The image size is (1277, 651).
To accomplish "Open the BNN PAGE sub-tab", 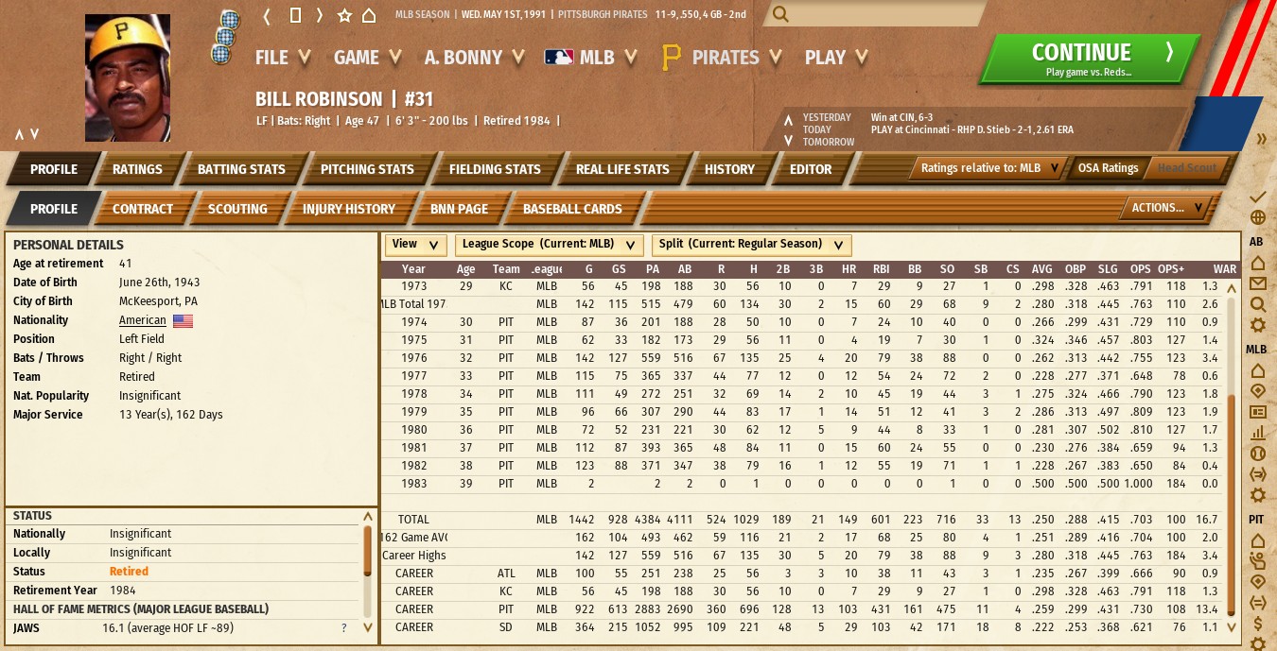I will (x=459, y=209).
